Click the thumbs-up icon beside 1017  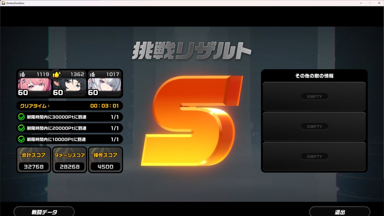[92, 74]
